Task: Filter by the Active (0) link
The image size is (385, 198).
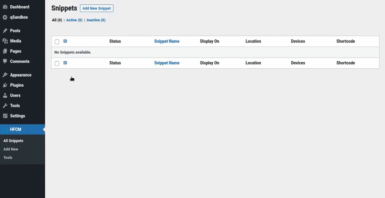Action: click(x=74, y=20)
